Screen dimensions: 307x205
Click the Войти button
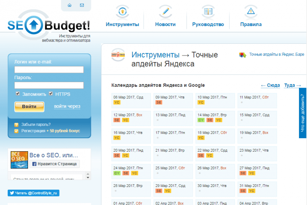coord(29,107)
